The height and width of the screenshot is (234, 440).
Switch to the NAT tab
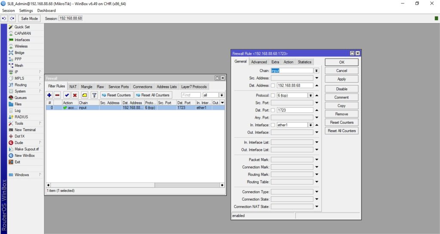(73, 87)
